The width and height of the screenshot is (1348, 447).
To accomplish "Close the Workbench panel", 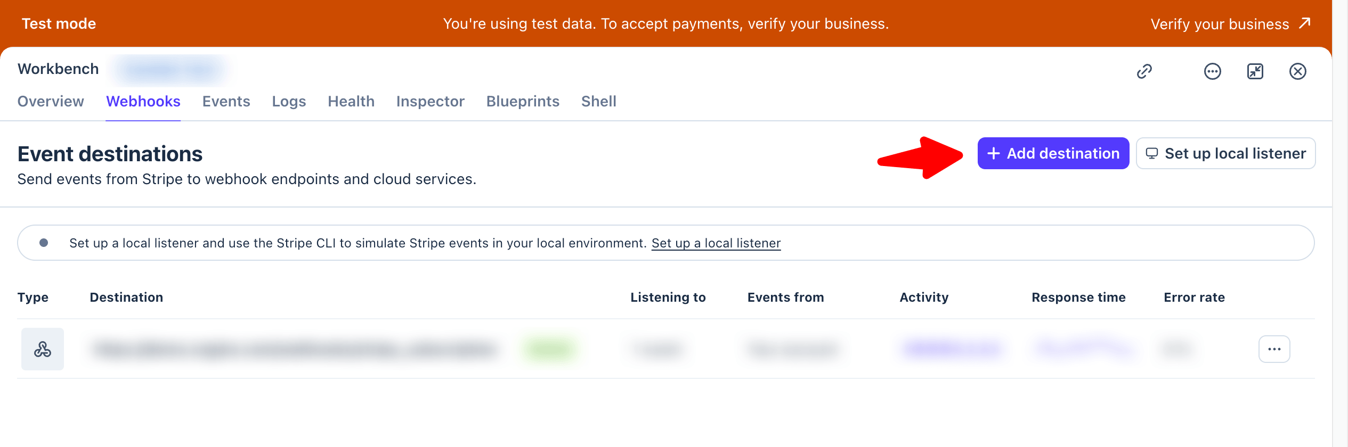I will (1297, 71).
